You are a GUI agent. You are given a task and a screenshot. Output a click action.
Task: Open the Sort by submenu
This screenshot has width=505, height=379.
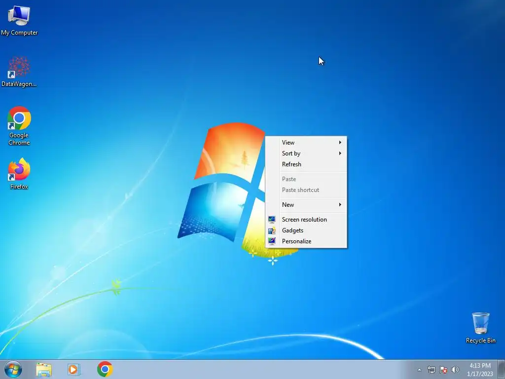306,153
